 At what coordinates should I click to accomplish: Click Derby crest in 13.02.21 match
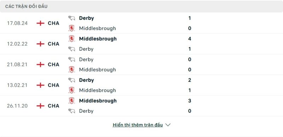pyautogui.click(x=71, y=80)
